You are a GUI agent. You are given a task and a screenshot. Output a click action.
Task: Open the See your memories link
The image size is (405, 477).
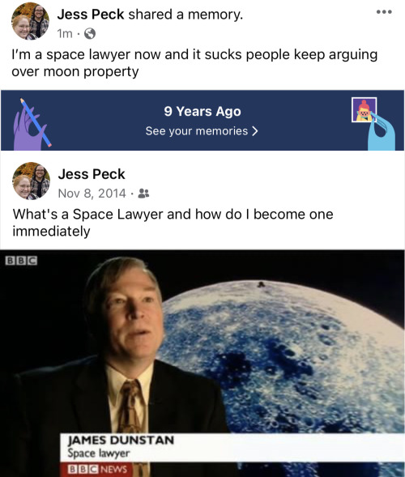click(202, 131)
